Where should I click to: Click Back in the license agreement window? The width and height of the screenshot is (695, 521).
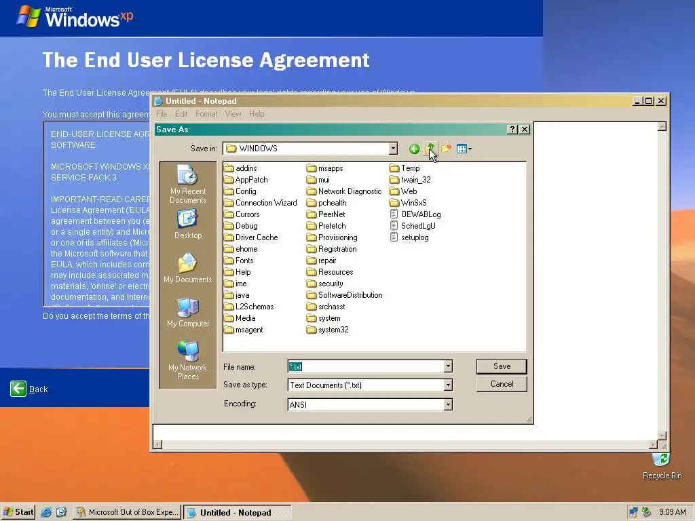coord(29,389)
